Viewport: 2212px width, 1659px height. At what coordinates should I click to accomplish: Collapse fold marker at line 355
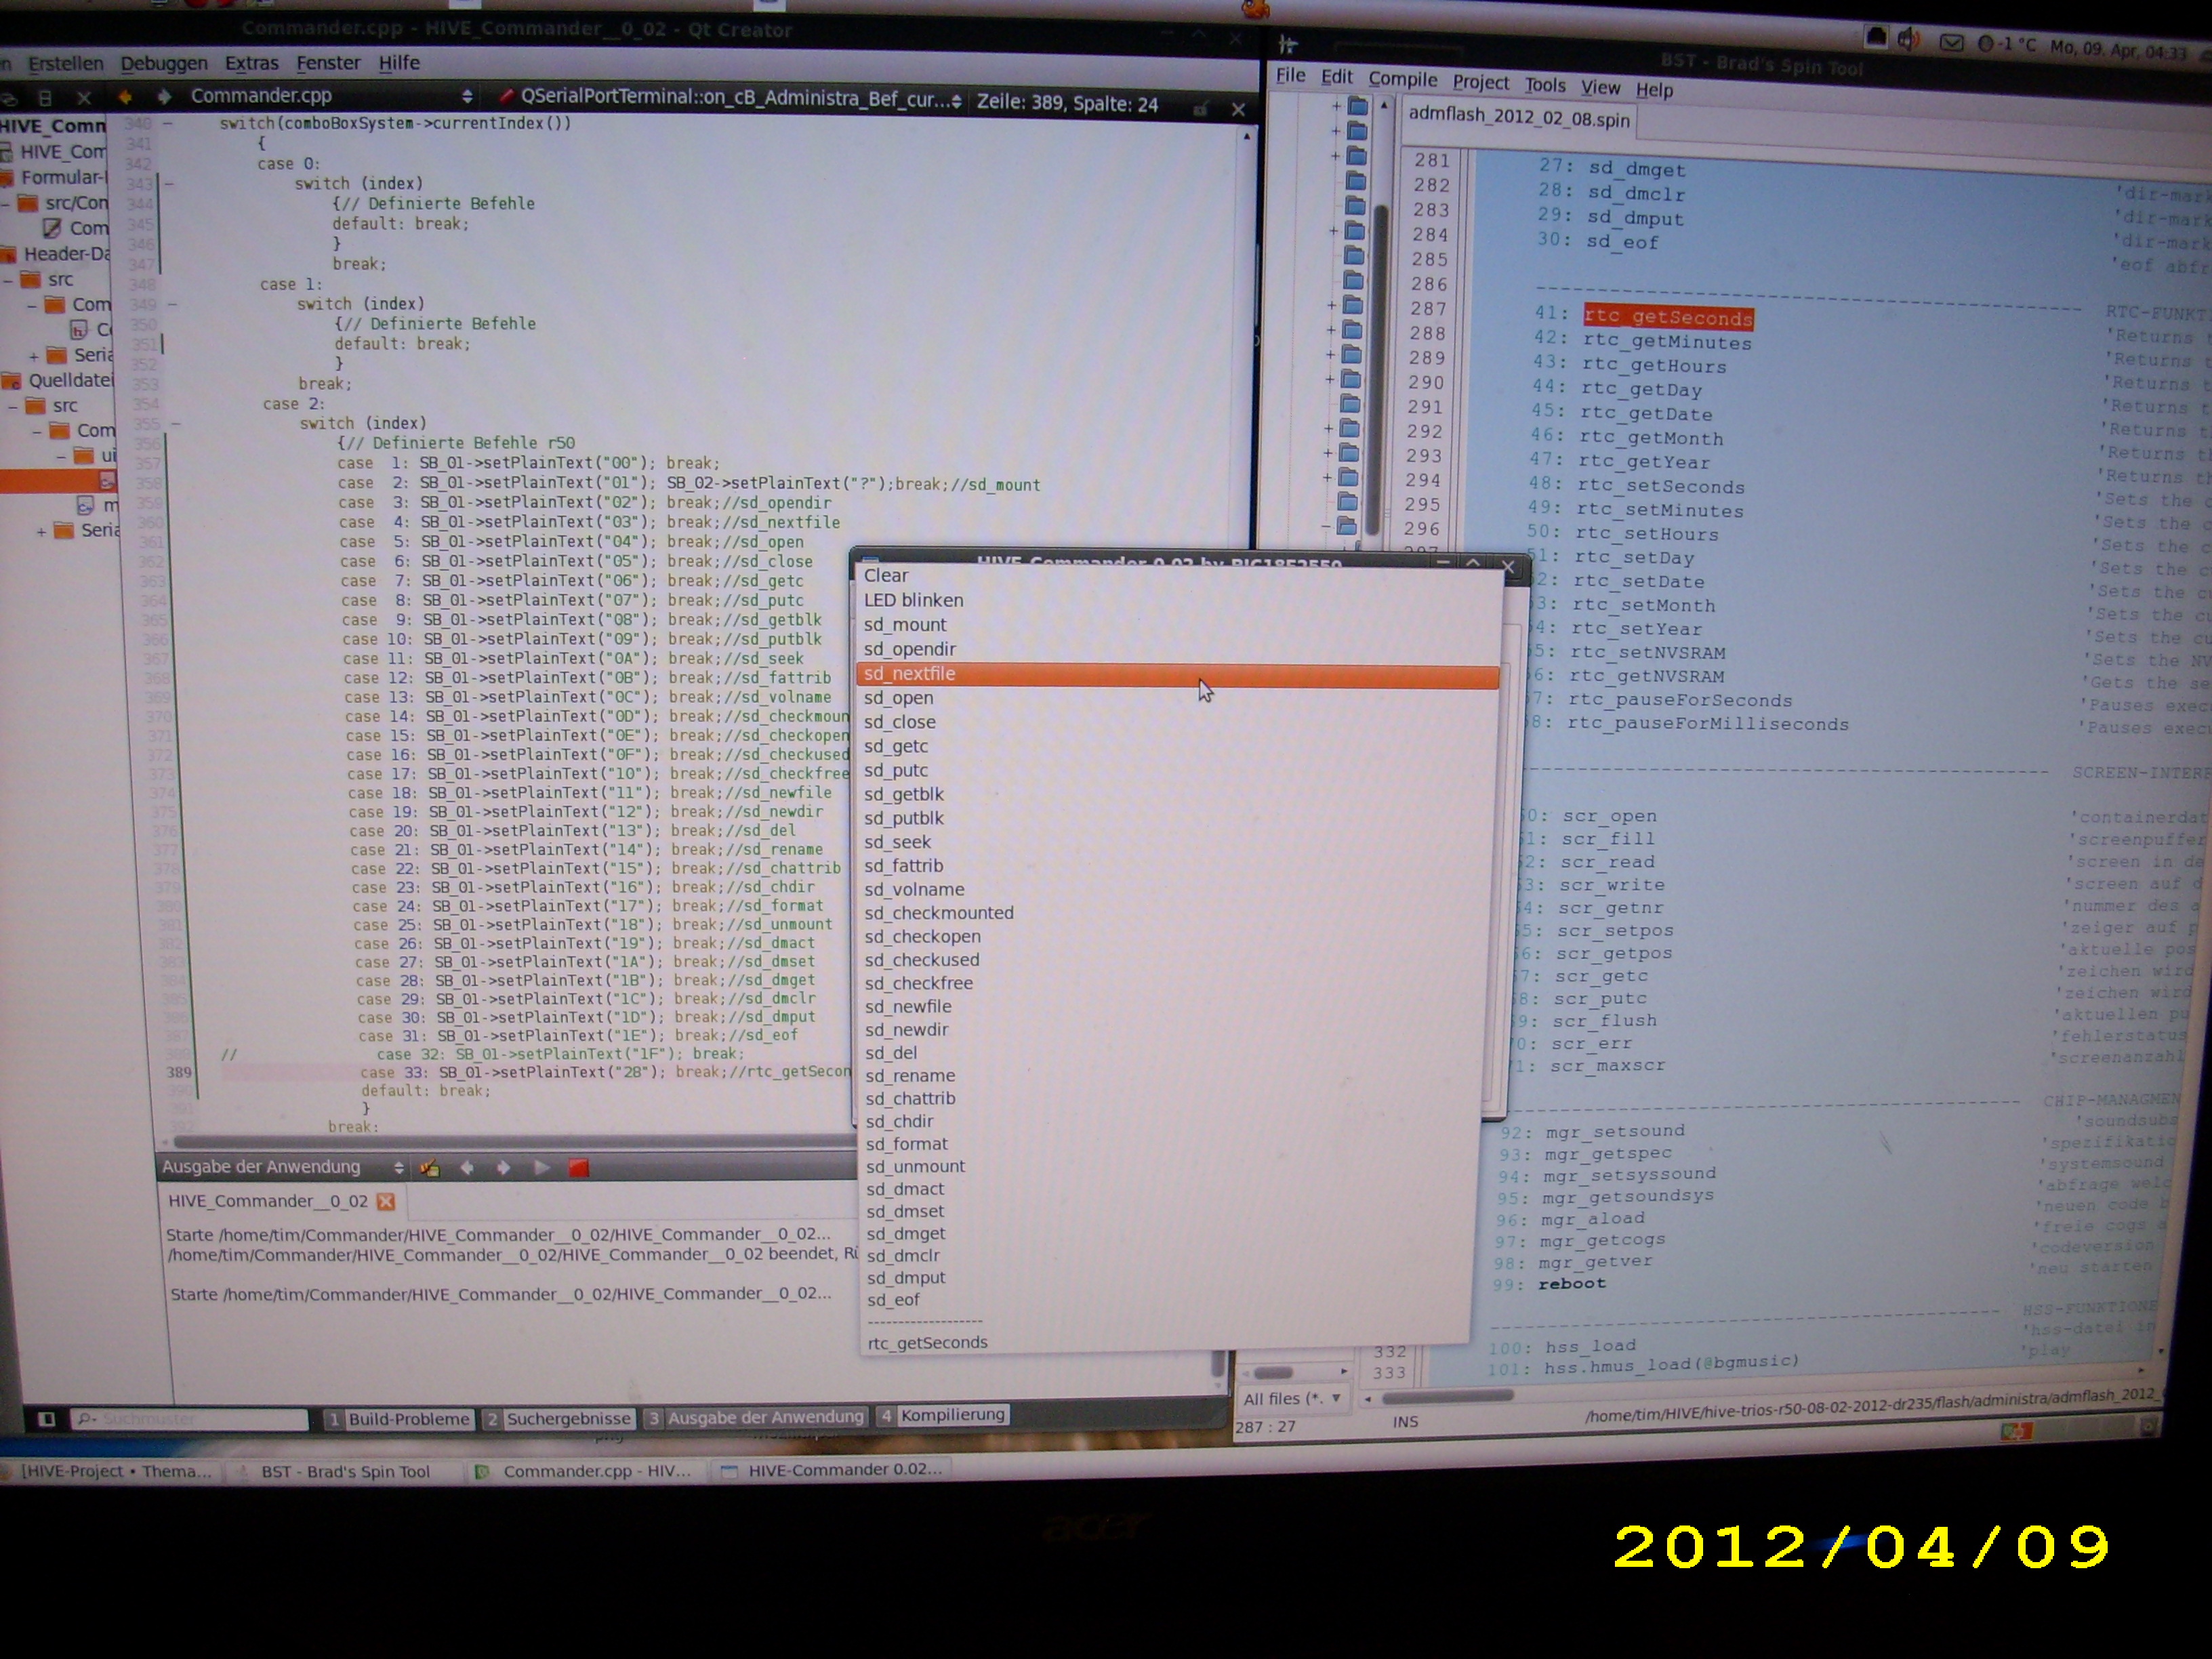point(175,424)
